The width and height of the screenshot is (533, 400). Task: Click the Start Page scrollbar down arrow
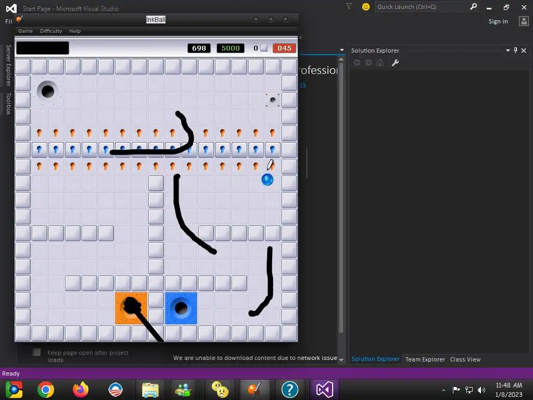pos(341,359)
